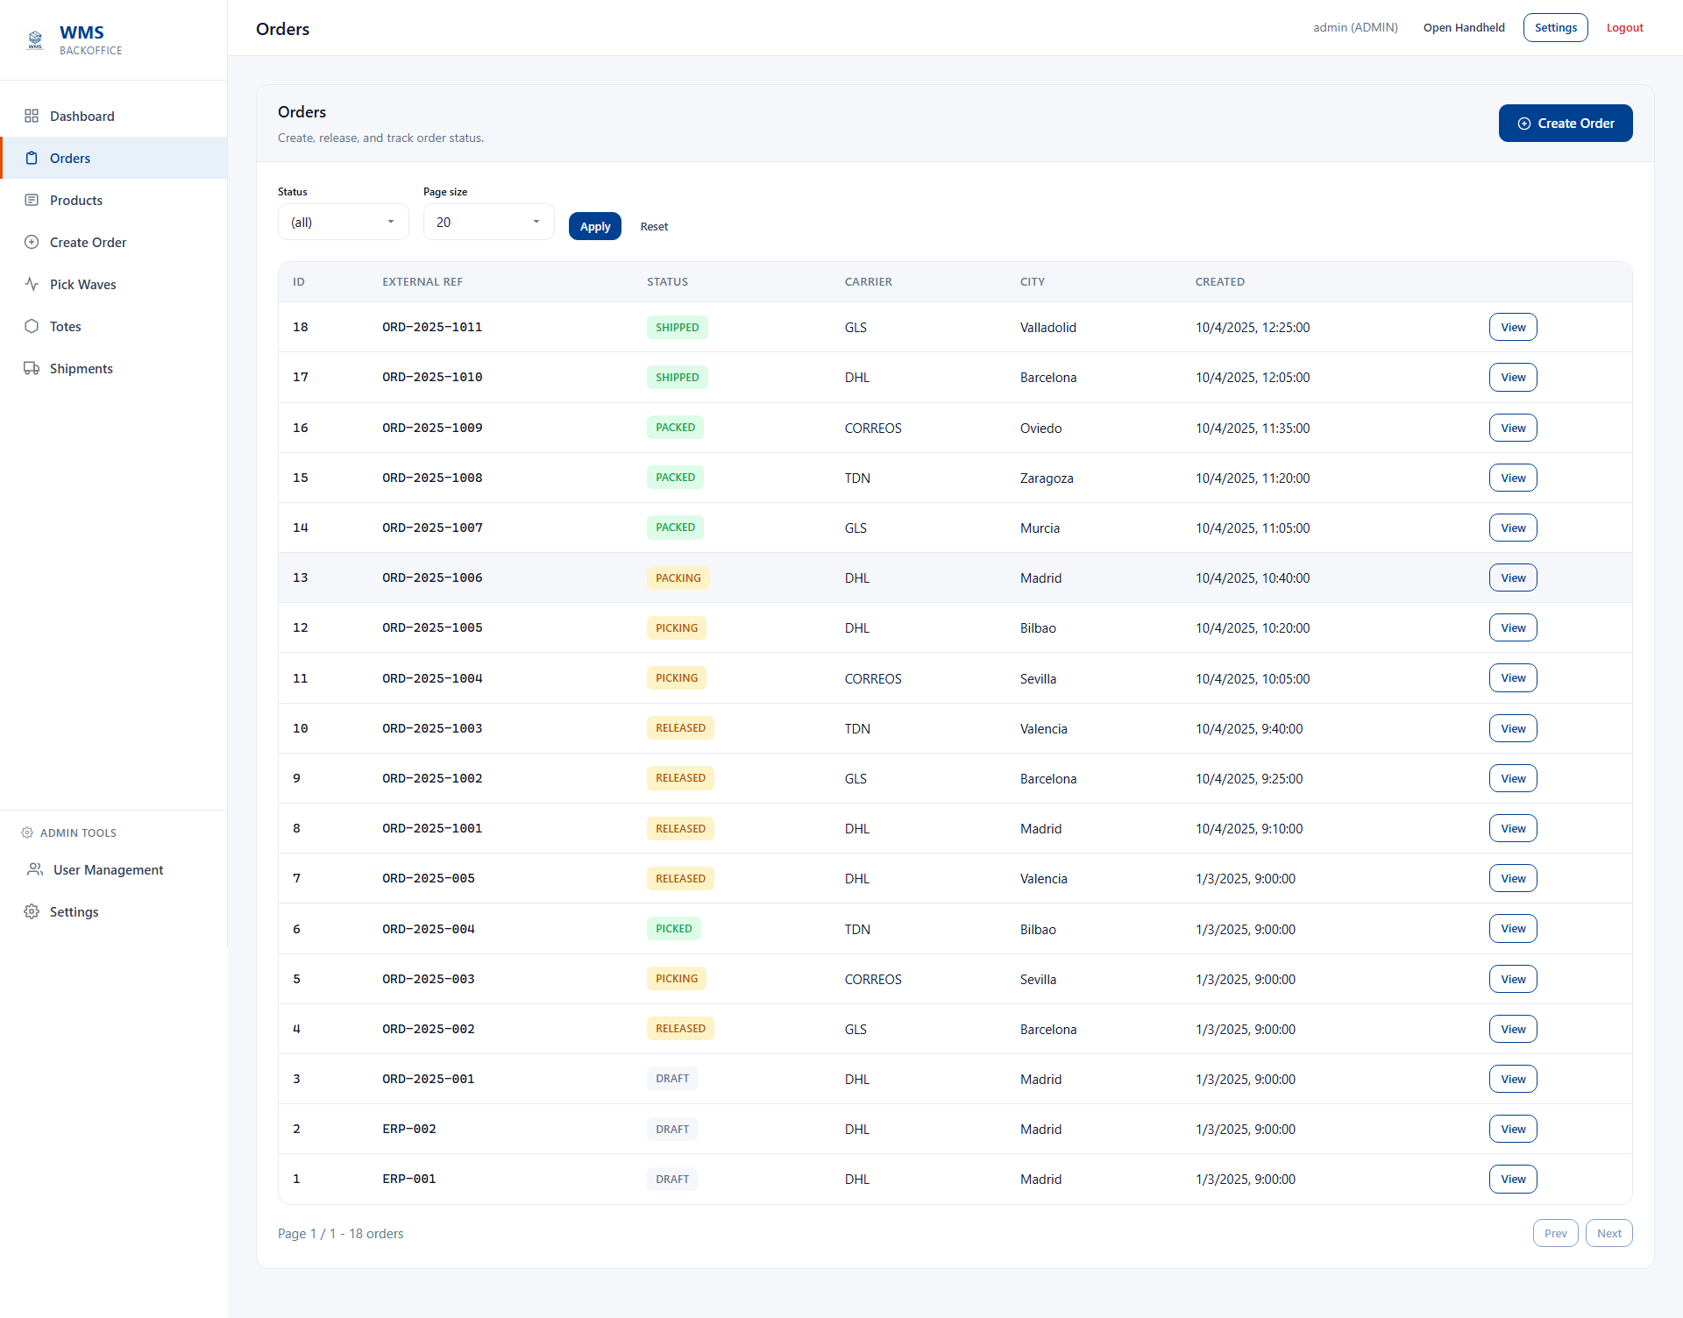Viewport: 1683px width, 1318px height.
Task: Switch to the Orders section in sidebar
Action: pyautogui.click(x=72, y=158)
